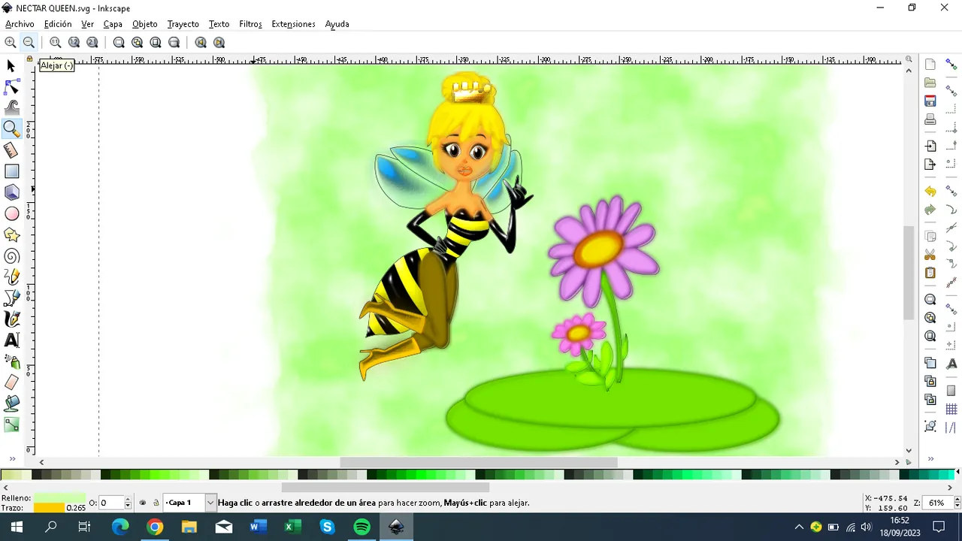Click the Relleno fill color swatch
The width and height of the screenshot is (962, 541).
coord(60,498)
